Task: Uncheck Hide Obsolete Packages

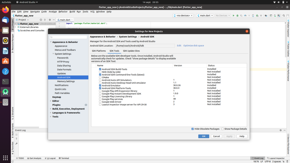Action: coord(193,129)
